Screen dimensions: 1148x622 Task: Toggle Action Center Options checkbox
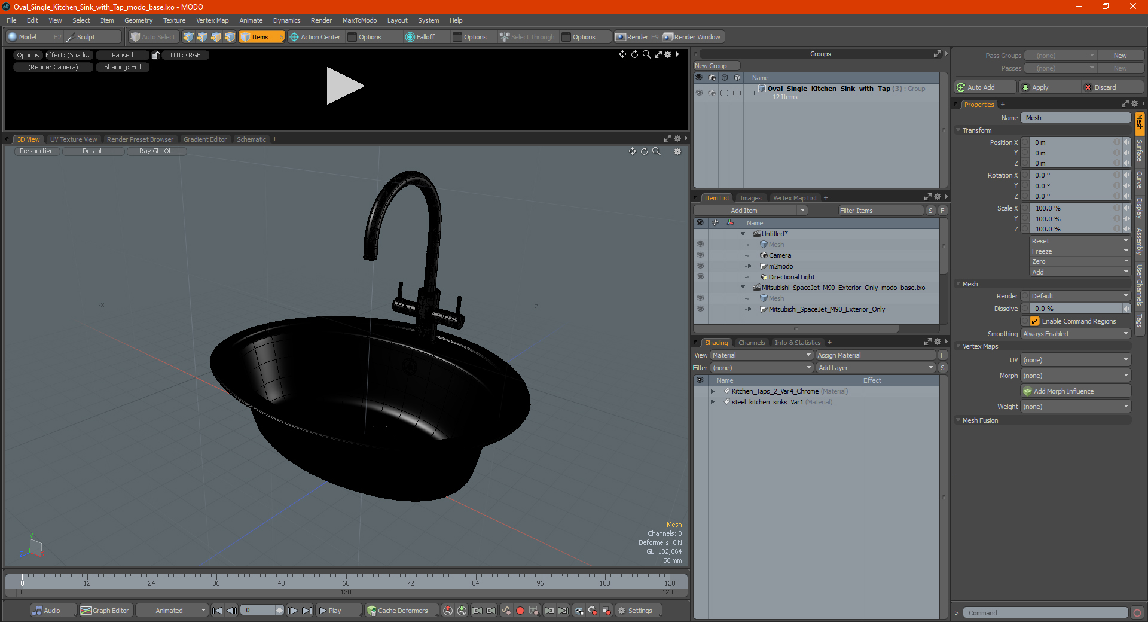(x=352, y=37)
